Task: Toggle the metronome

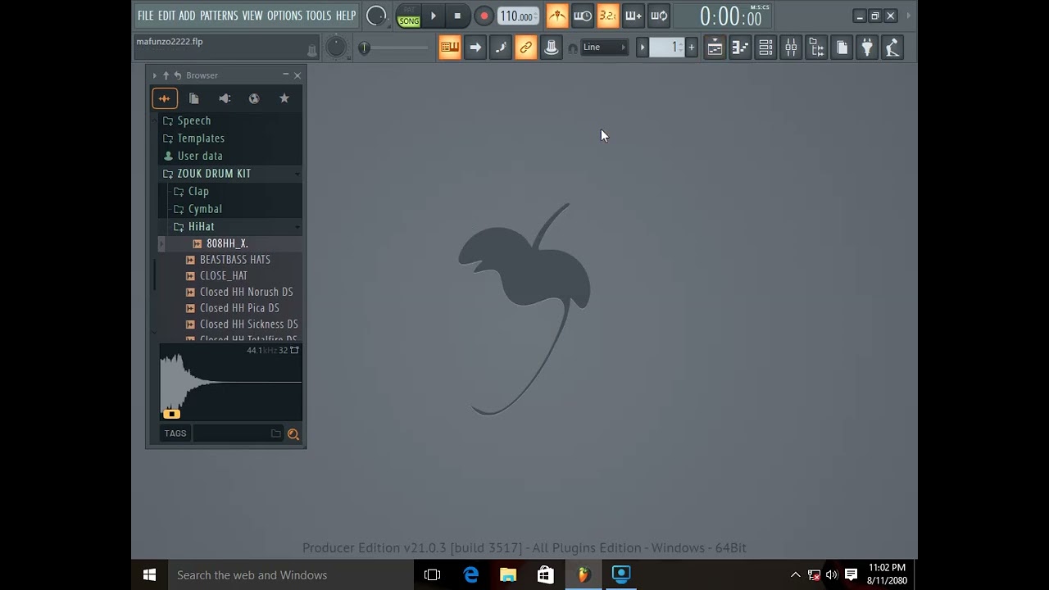Action: tap(557, 16)
